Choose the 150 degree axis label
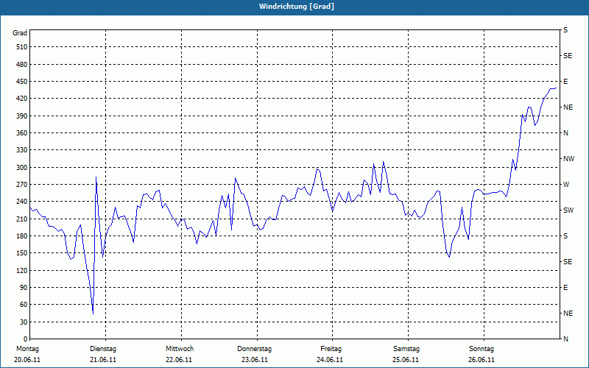Image resolution: width=589 pixels, height=368 pixels. 22,253
